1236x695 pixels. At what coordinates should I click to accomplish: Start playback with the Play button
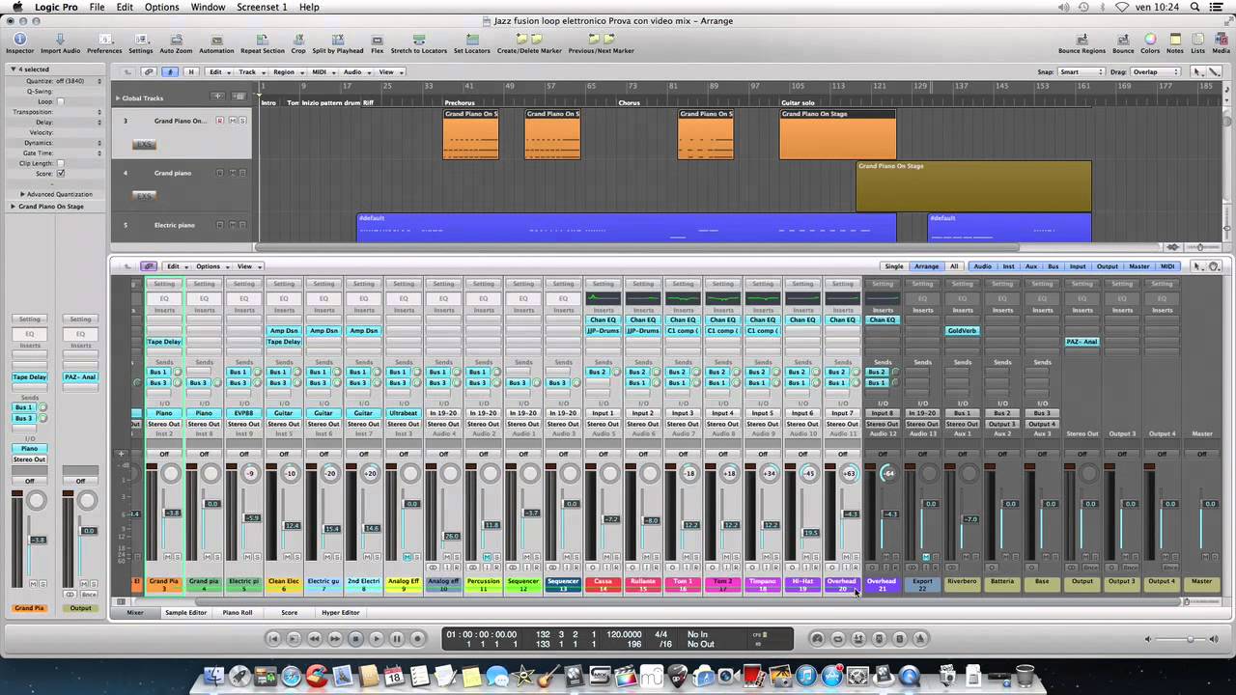coord(376,638)
